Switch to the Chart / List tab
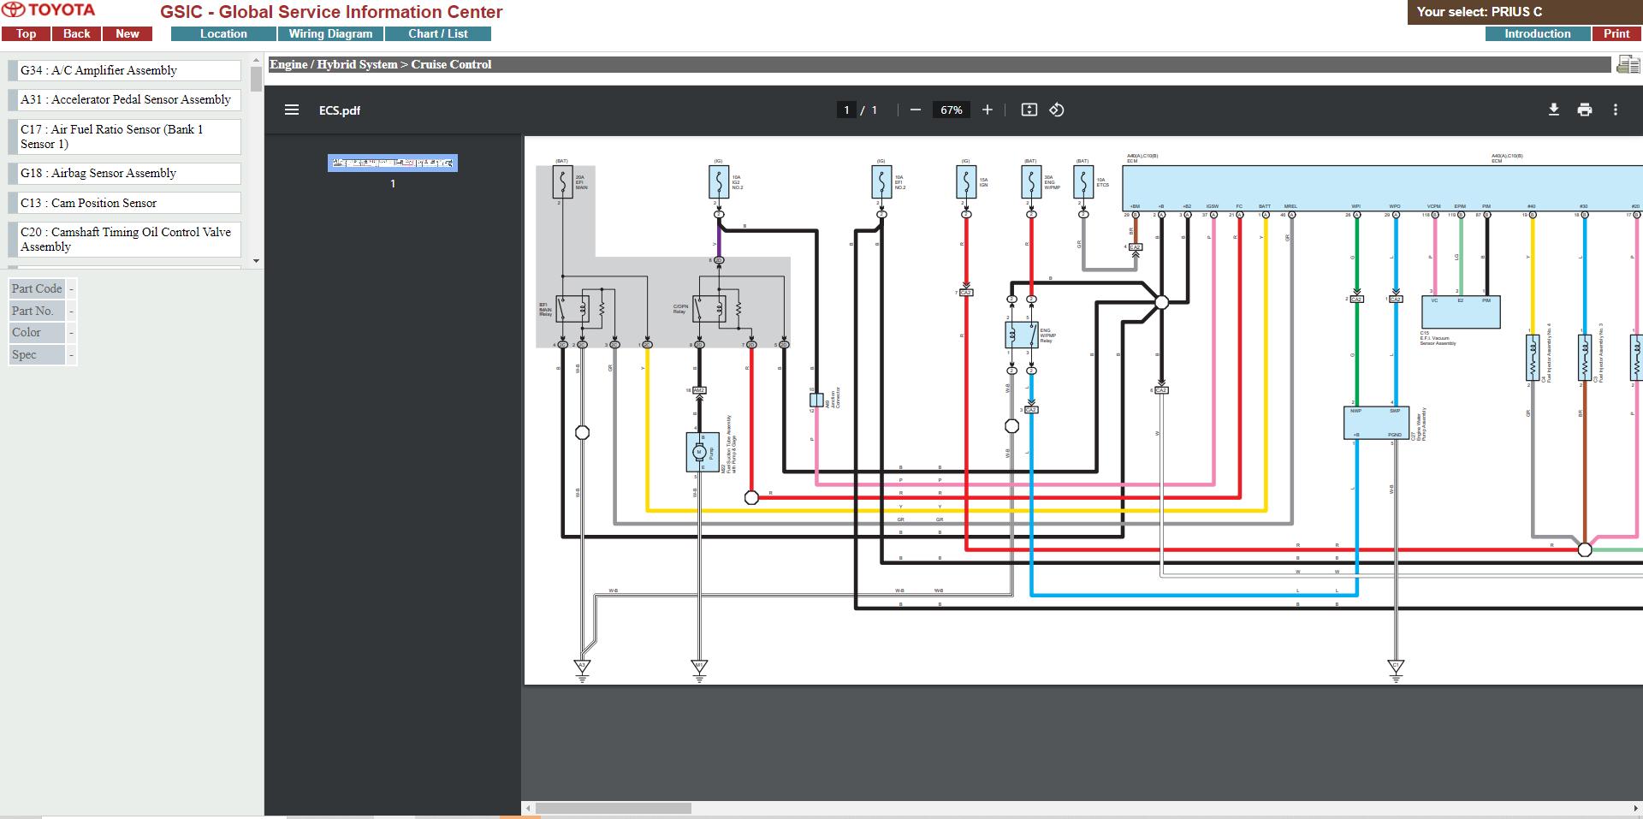The width and height of the screenshot is (1643, 819). point(438,33)
